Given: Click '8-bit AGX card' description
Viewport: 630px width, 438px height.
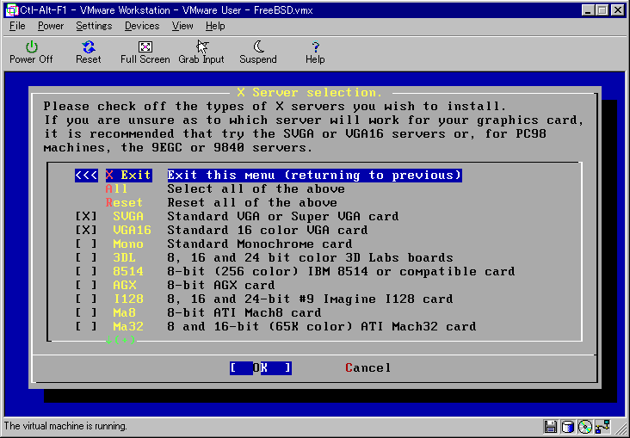Looking at the screenshot, I should click(x=221, y=285).
